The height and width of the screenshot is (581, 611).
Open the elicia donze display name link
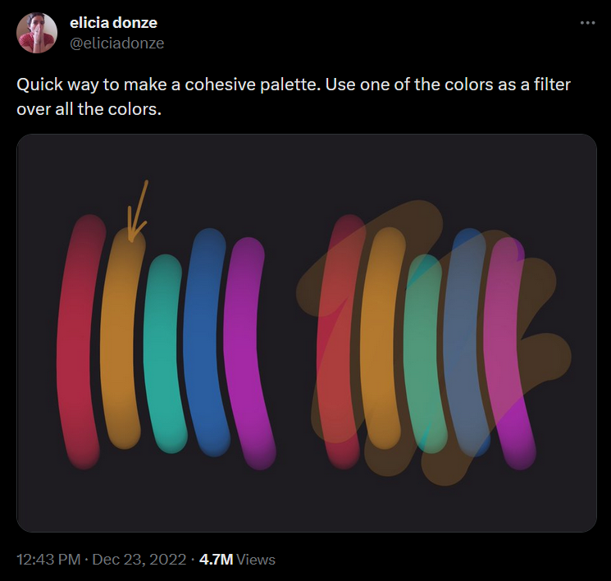[x=113, y=22]
